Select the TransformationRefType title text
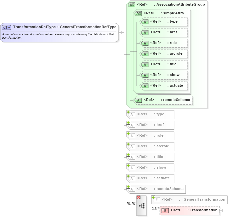 tap(35, 27)
